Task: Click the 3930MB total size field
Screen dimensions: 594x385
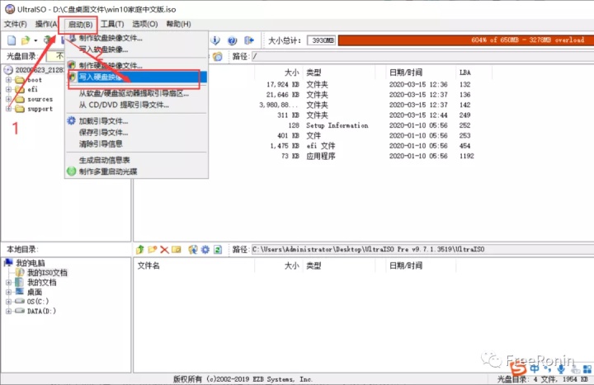Action: 322,40
